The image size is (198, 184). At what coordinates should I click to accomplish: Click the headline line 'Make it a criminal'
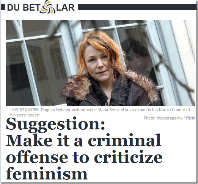tap(84, 141)
